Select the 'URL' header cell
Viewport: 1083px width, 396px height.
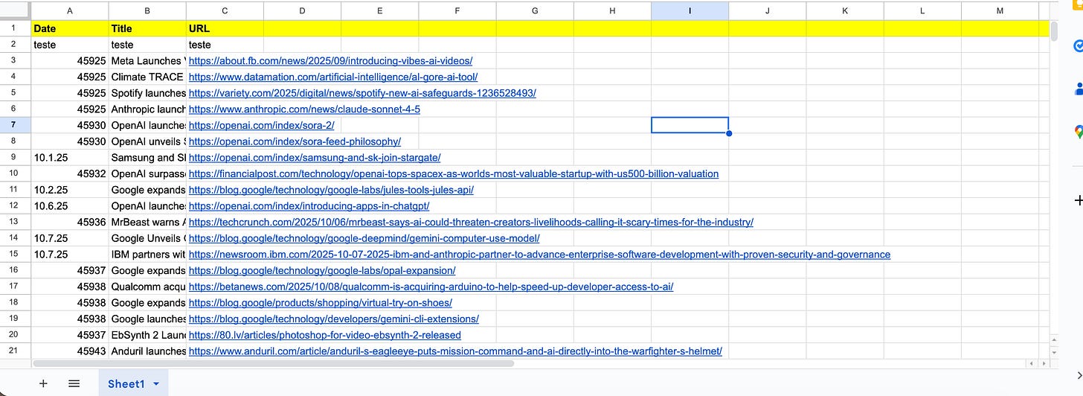click(x=225, y=28)
